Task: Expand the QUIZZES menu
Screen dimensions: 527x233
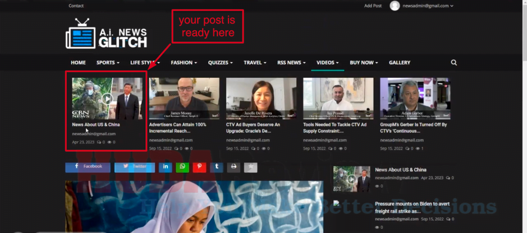Action: point(221,63)
